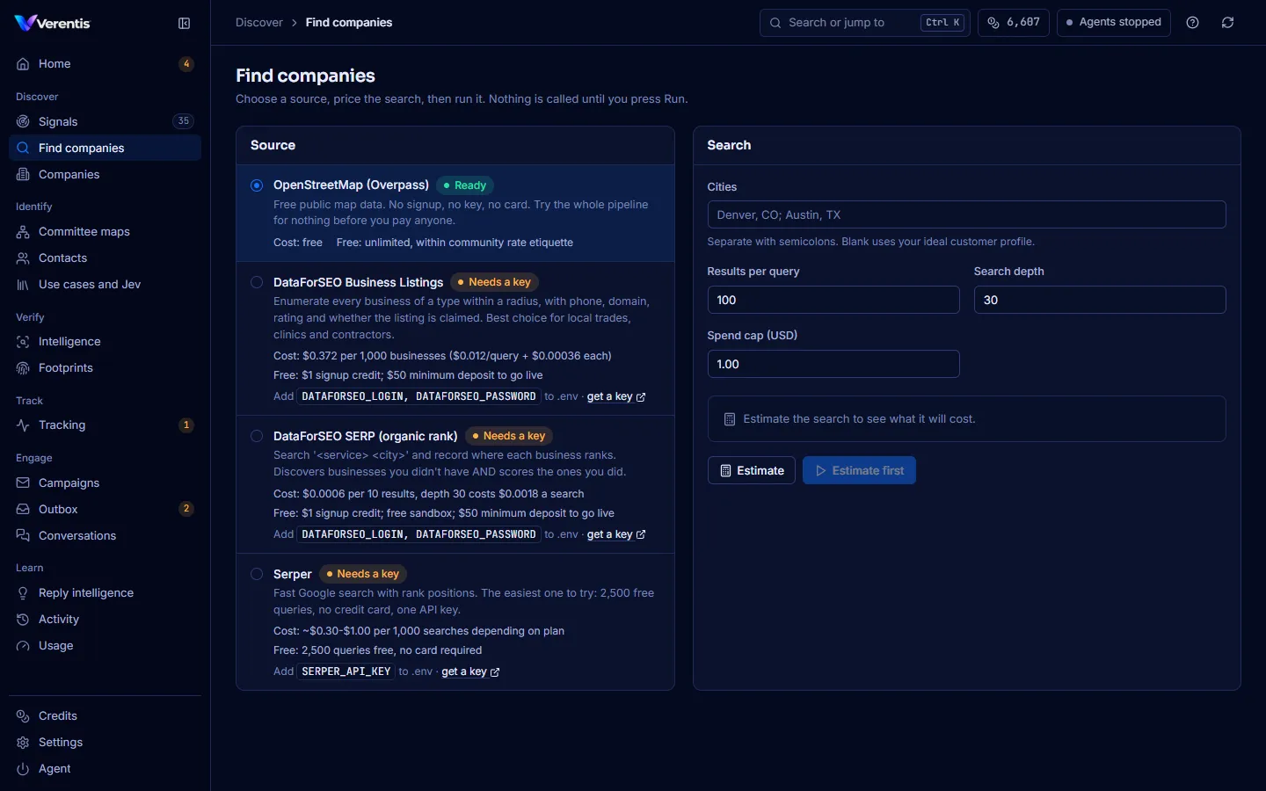
Task: Click the SERPER_API_KEY code text
Action: (346, 671)
